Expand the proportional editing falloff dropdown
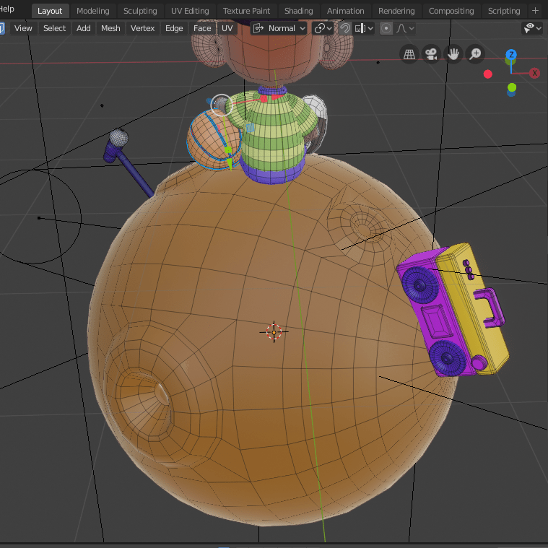 [406, 28]
